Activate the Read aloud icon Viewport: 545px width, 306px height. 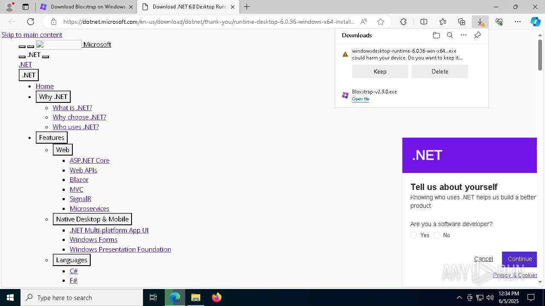(x=364, y=22)
